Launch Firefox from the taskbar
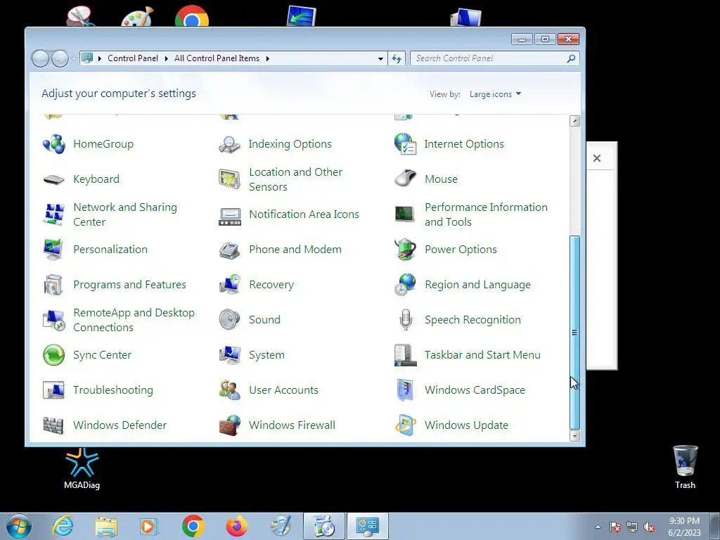 coord(236,526)
